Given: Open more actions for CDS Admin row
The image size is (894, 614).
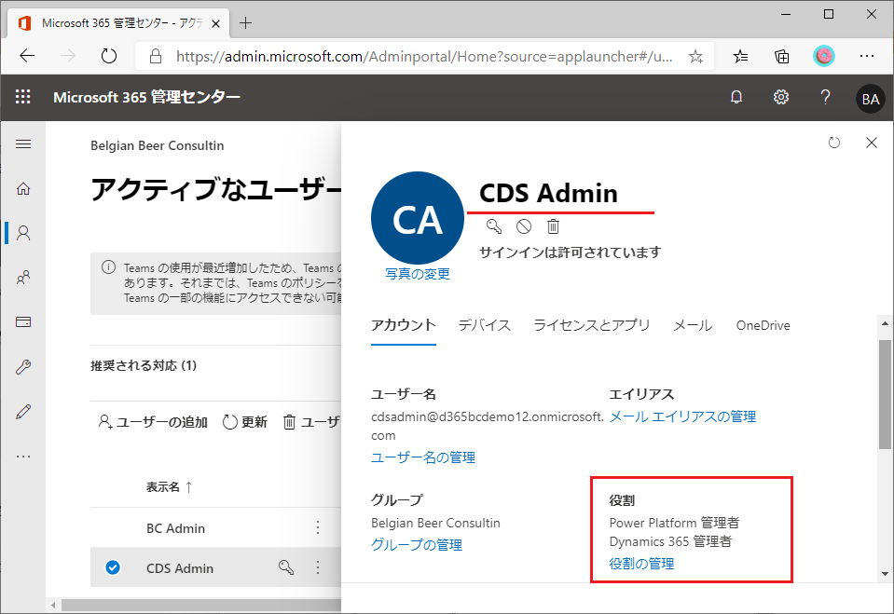Looking at the screenshot, I should [318, 567].
